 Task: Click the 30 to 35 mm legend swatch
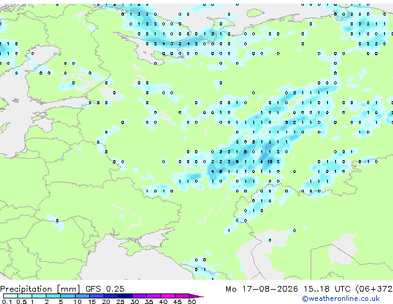(x=139, y=296)
